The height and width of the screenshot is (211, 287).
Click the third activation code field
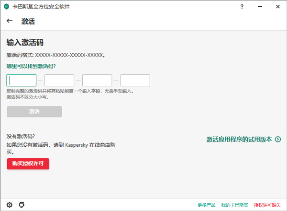97,80
